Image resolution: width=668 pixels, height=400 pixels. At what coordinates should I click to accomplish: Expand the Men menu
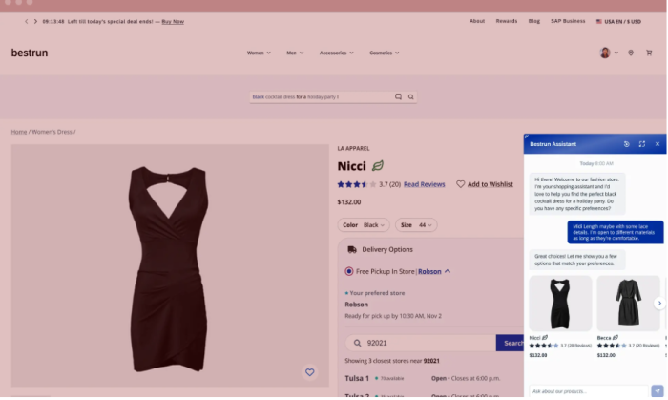pyautogui.click(x=295, y=53)
